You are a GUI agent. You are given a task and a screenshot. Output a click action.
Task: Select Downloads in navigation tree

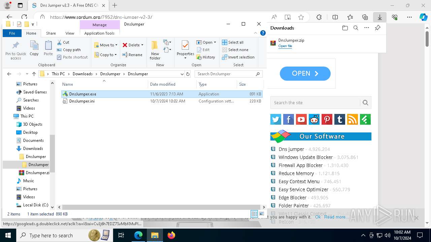point(33,149)
